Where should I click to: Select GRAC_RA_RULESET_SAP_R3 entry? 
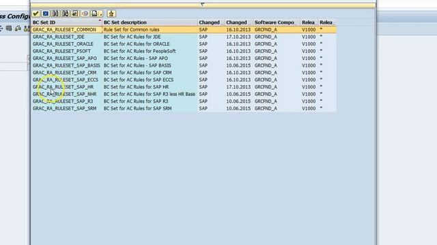coord(63,101)
